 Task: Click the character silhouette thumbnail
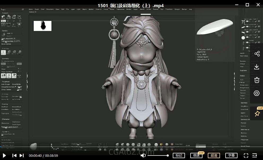[x=42, y=26]
